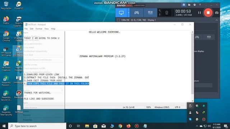Open Kaspersky Secure Connection desktop icon
This screenshot has height=129, width=230.
click(6, 96)
